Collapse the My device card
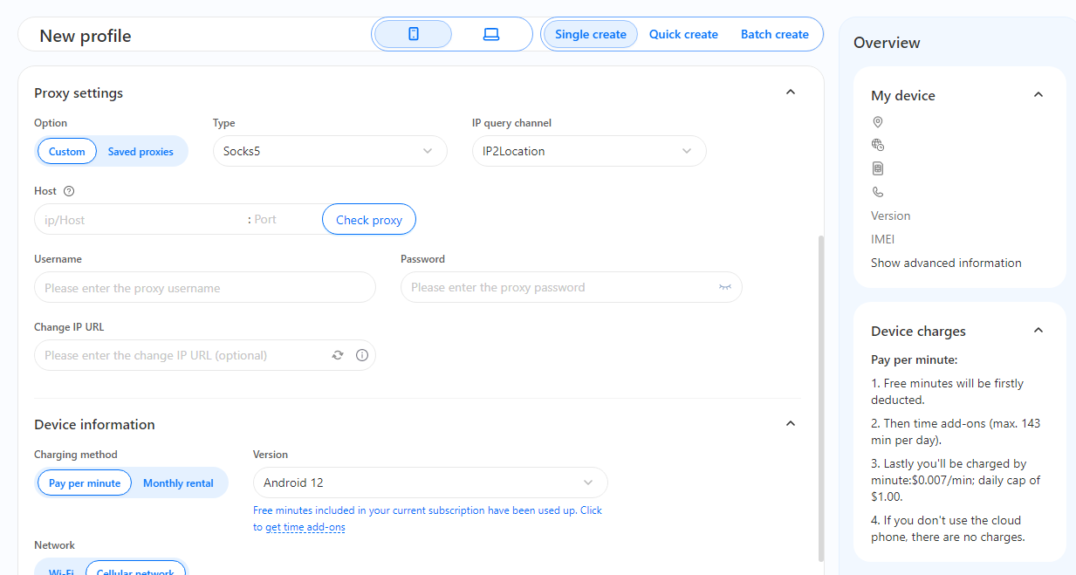 pyautogui.click(x=1038, y=94)
